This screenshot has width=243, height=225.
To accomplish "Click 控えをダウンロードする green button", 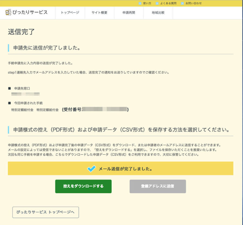I will coord(83,186).
